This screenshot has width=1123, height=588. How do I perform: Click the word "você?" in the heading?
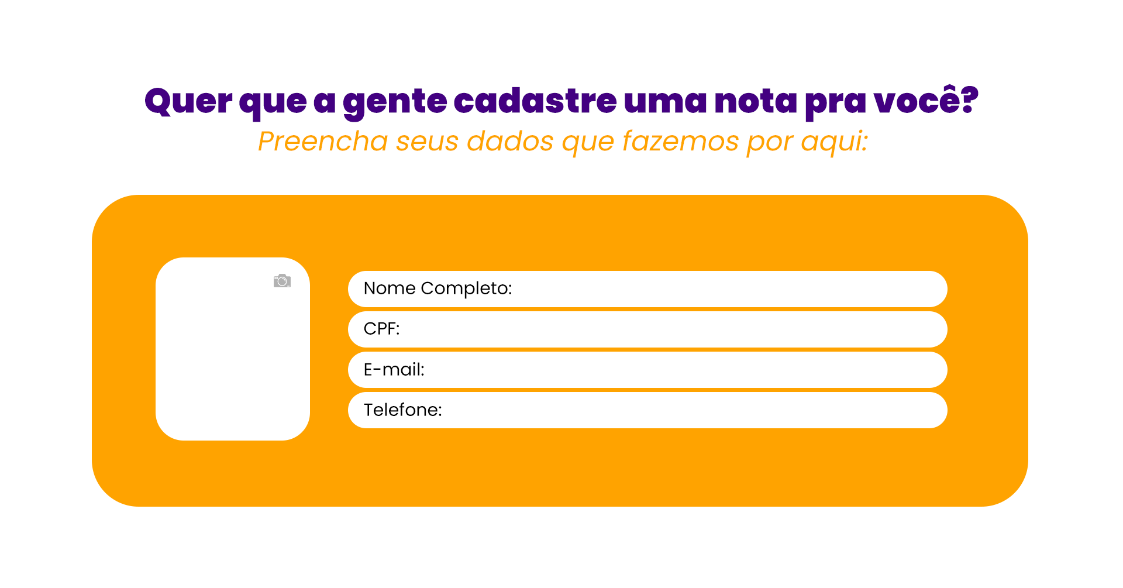coord(926,101)
